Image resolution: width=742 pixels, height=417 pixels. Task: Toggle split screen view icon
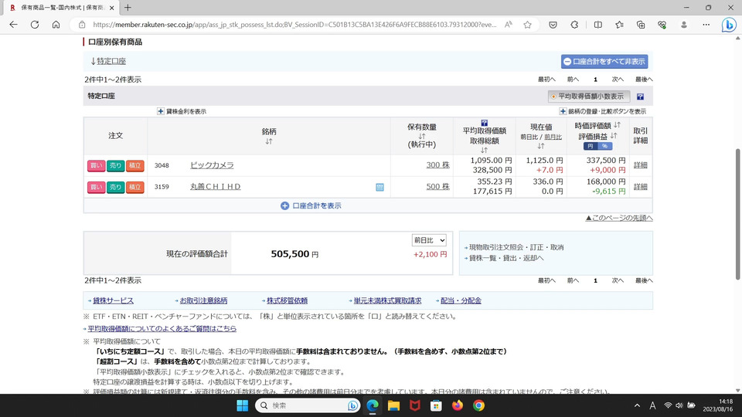[x=597, y=25]
